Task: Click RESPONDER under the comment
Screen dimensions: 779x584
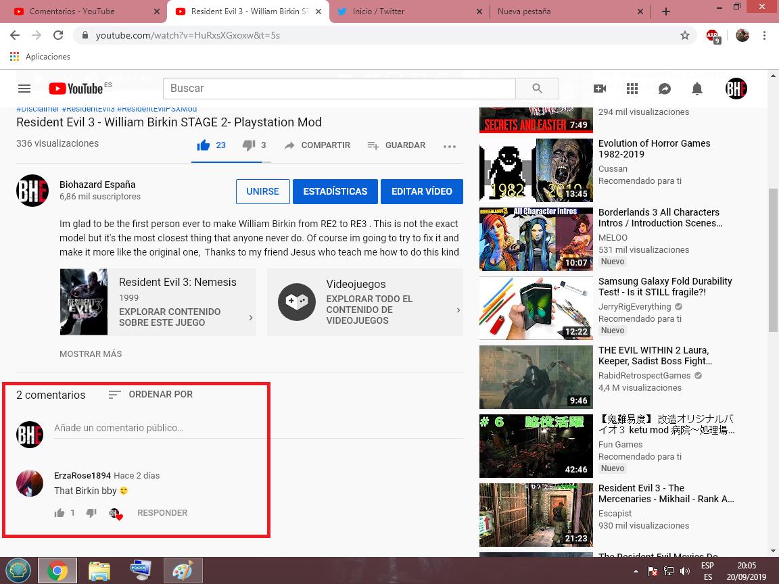Action: tap(162, 513)
